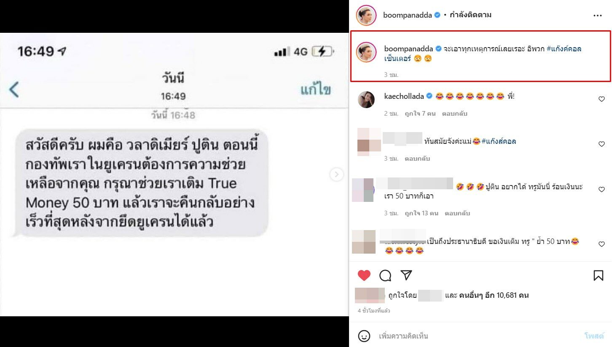Like the ปูติน อยากได้ comment heart

click(x=601, y=190)
